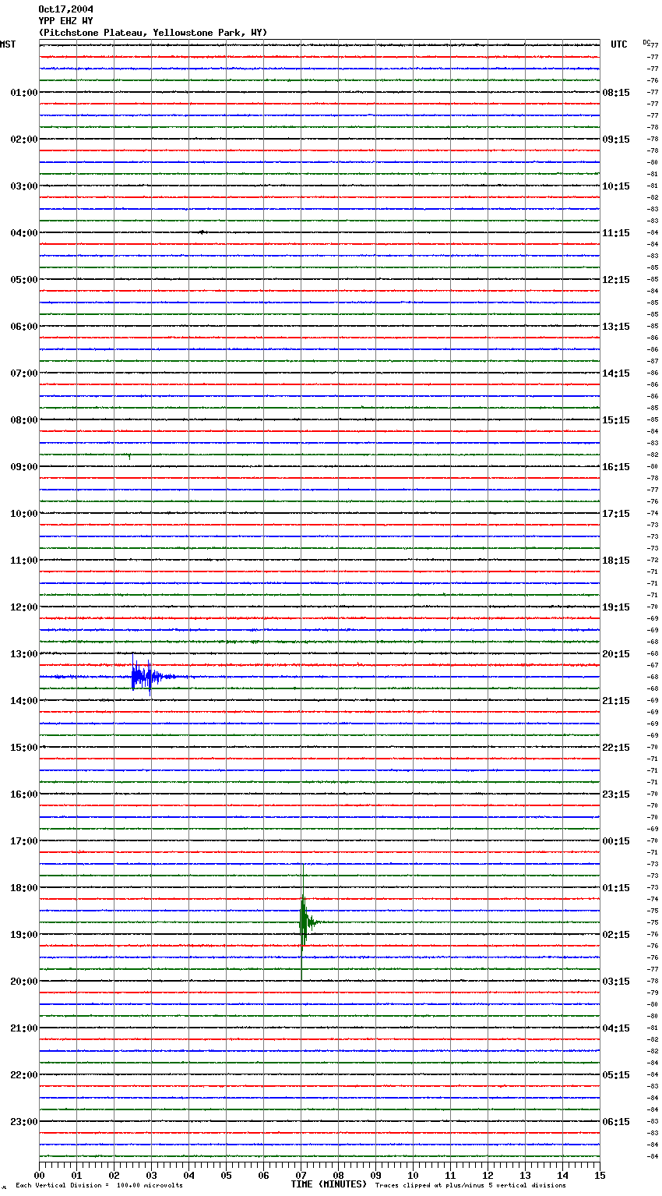662x1196 pixels.
Task: Click the 17:15 UTC time label
Action: tap(616, 514)
